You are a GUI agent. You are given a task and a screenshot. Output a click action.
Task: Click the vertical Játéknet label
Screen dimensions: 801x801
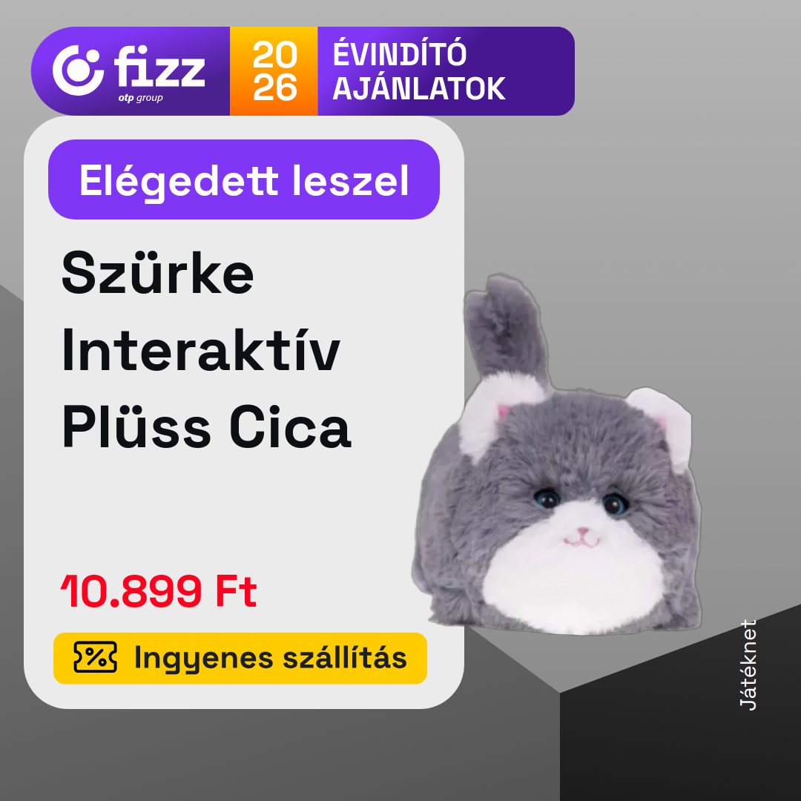point(748,665)
